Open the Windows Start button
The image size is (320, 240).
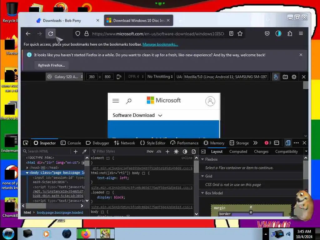[x=8, y=234]
